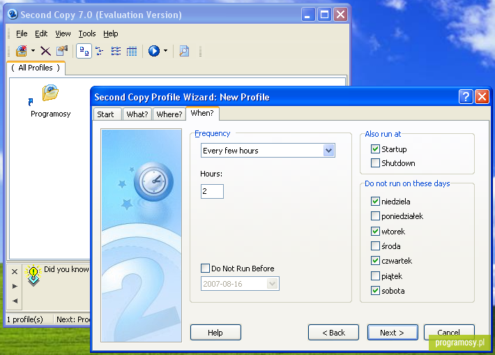
Task: Open the File menu
Action: point(22,33)
